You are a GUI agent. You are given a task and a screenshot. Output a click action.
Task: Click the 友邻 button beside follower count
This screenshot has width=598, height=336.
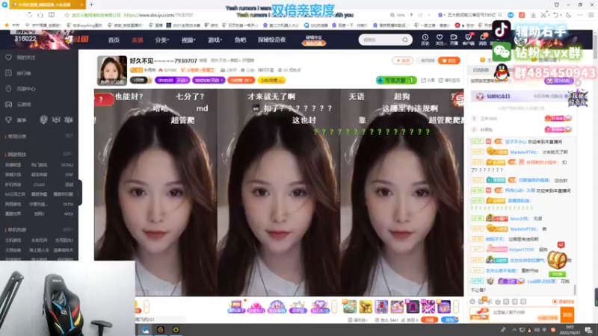(403, 60)
